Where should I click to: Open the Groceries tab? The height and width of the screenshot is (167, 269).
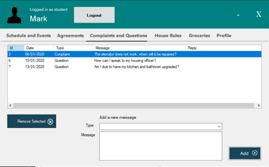pyautogui.click(x=199, y=36)
